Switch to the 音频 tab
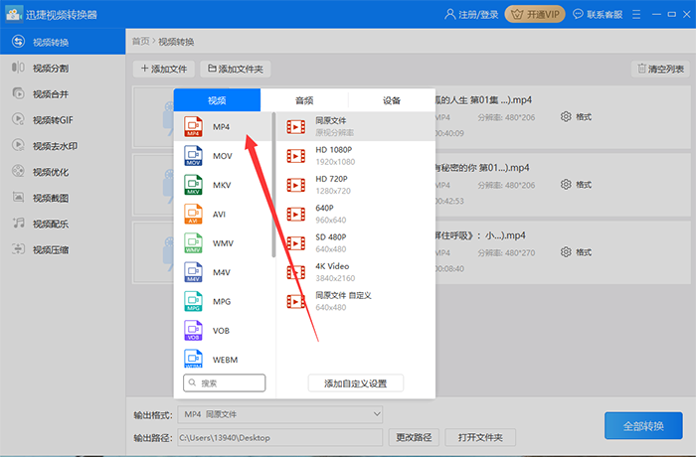Viewport: 696px width, 457px height. point(304,100)
